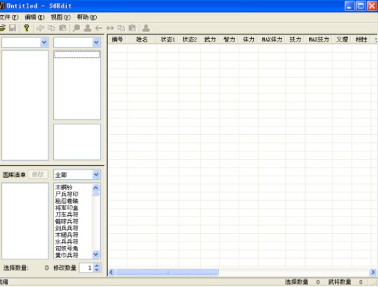Expand the 全部 category dropdown
Viewport: 378px width, 287px height.
96,174
